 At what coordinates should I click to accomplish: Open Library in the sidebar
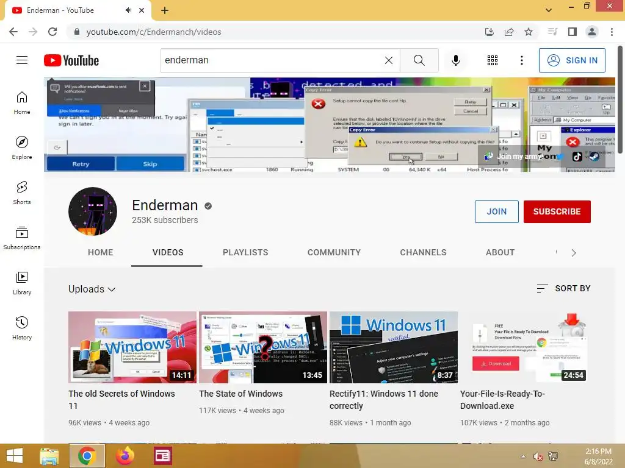pyautogui.click(x=22, y=283)
